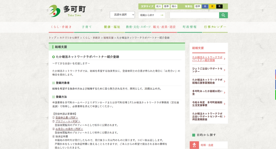Viewport: 276px width, 149px height.
Task: Click the Taka Town logo
Action: [x=67, y=11]
